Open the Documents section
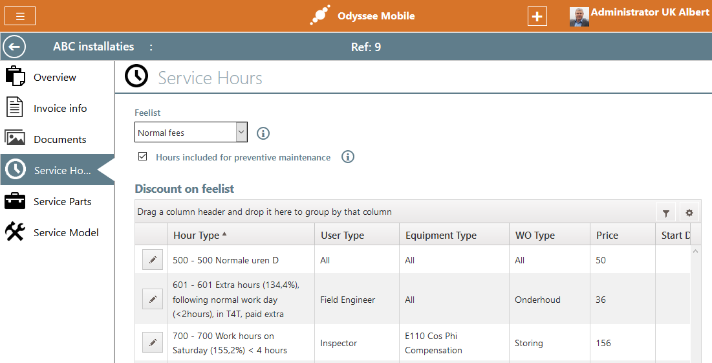Screen dimensions: 712x363 pos(59,140)
